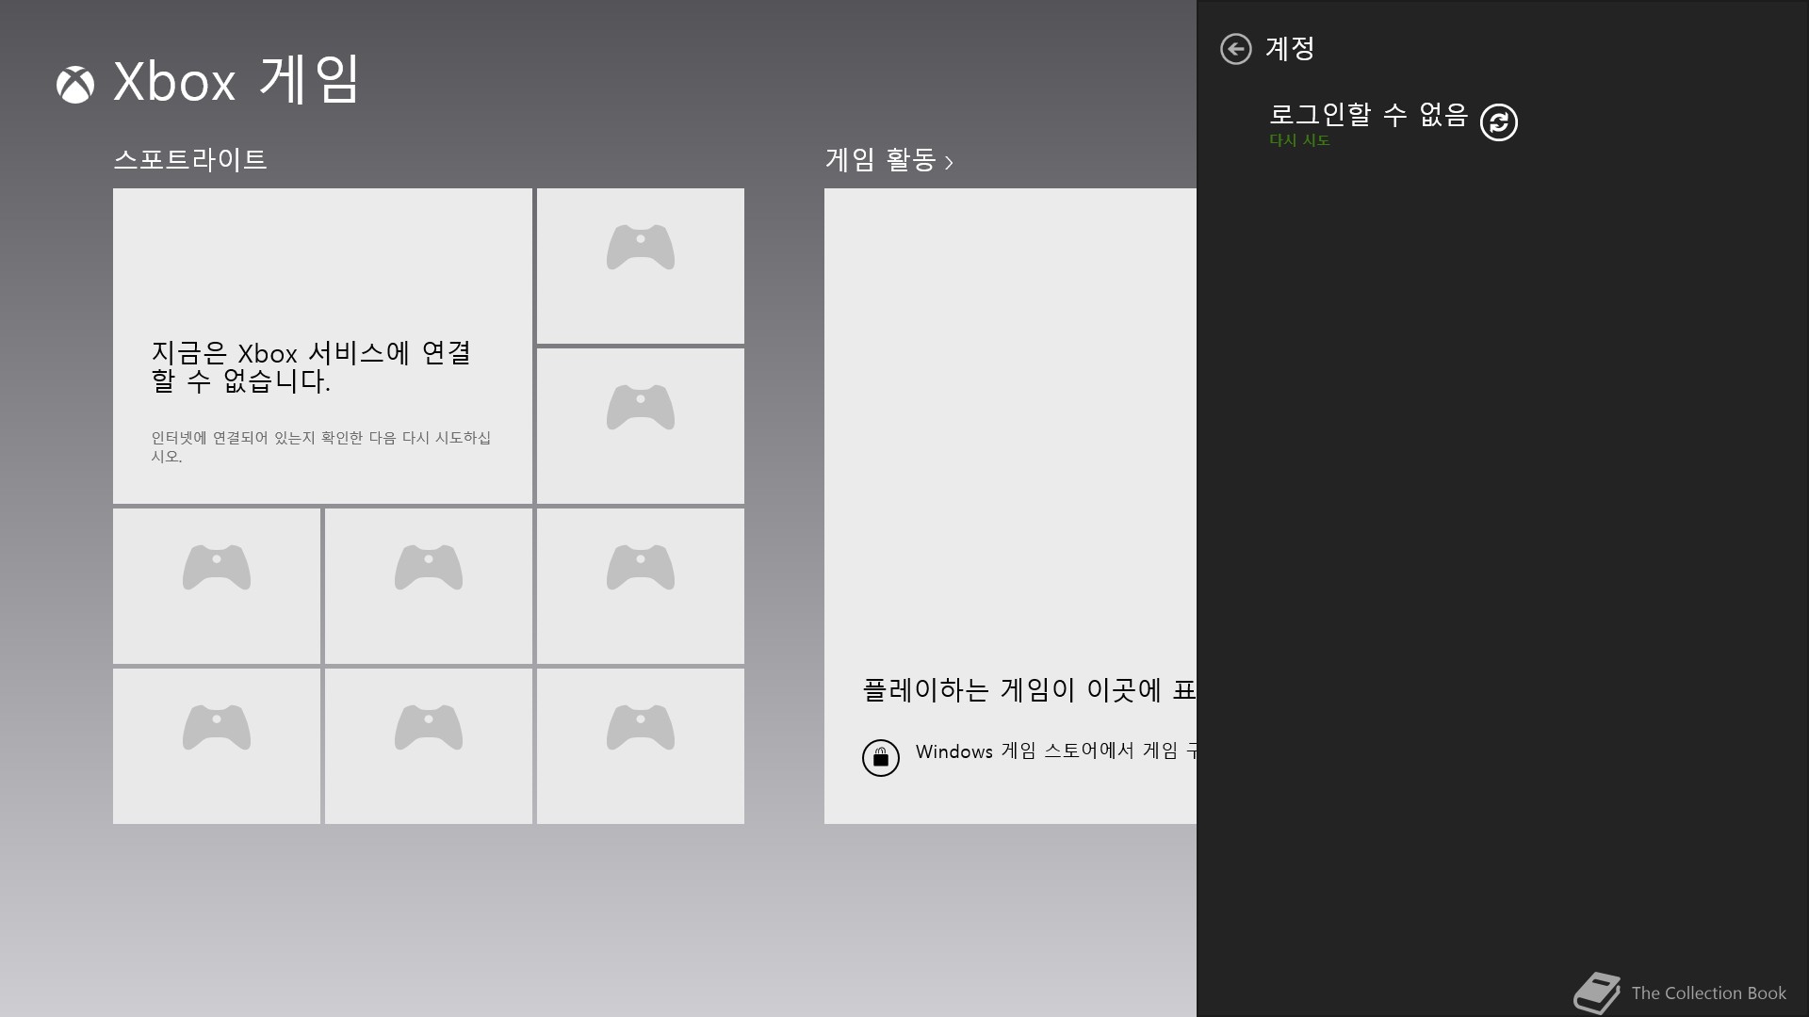
Task: Open Windows 게임 스토어 link
Action: tap(1055, 751)
